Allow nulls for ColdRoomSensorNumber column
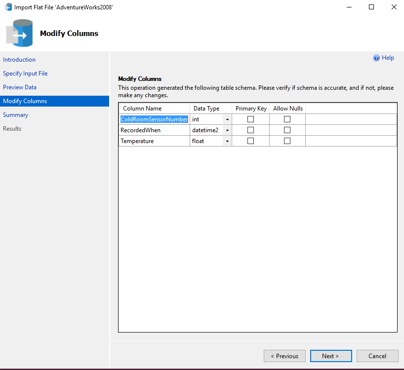 tap(287, 119)
